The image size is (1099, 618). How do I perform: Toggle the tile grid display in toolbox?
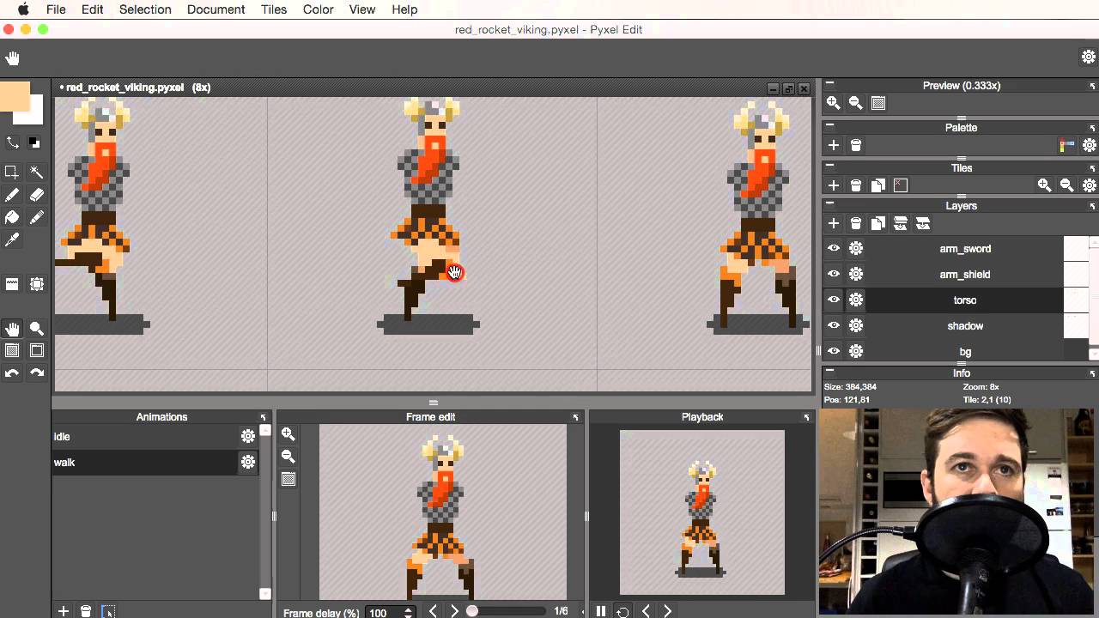coord(37,350)
